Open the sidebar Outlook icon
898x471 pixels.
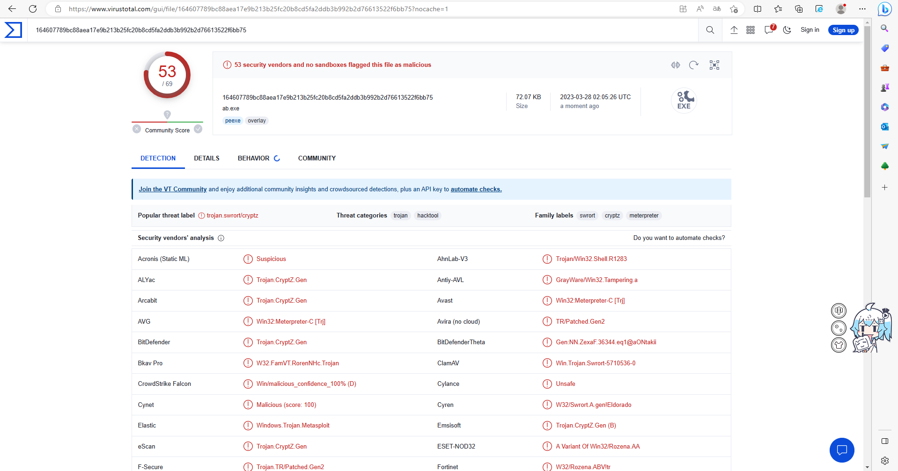tap(884, 127)
